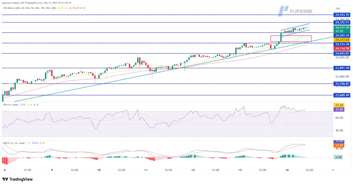Click the 24,043.87 horizontal level label
This screenshot has height=185, width=353.
click(342, 53)
